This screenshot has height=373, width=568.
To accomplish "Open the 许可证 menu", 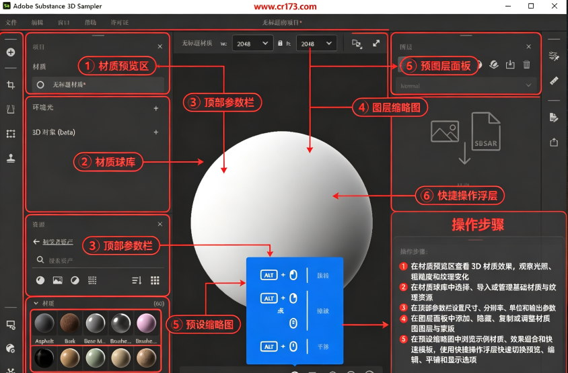I will tap(120, 22).
